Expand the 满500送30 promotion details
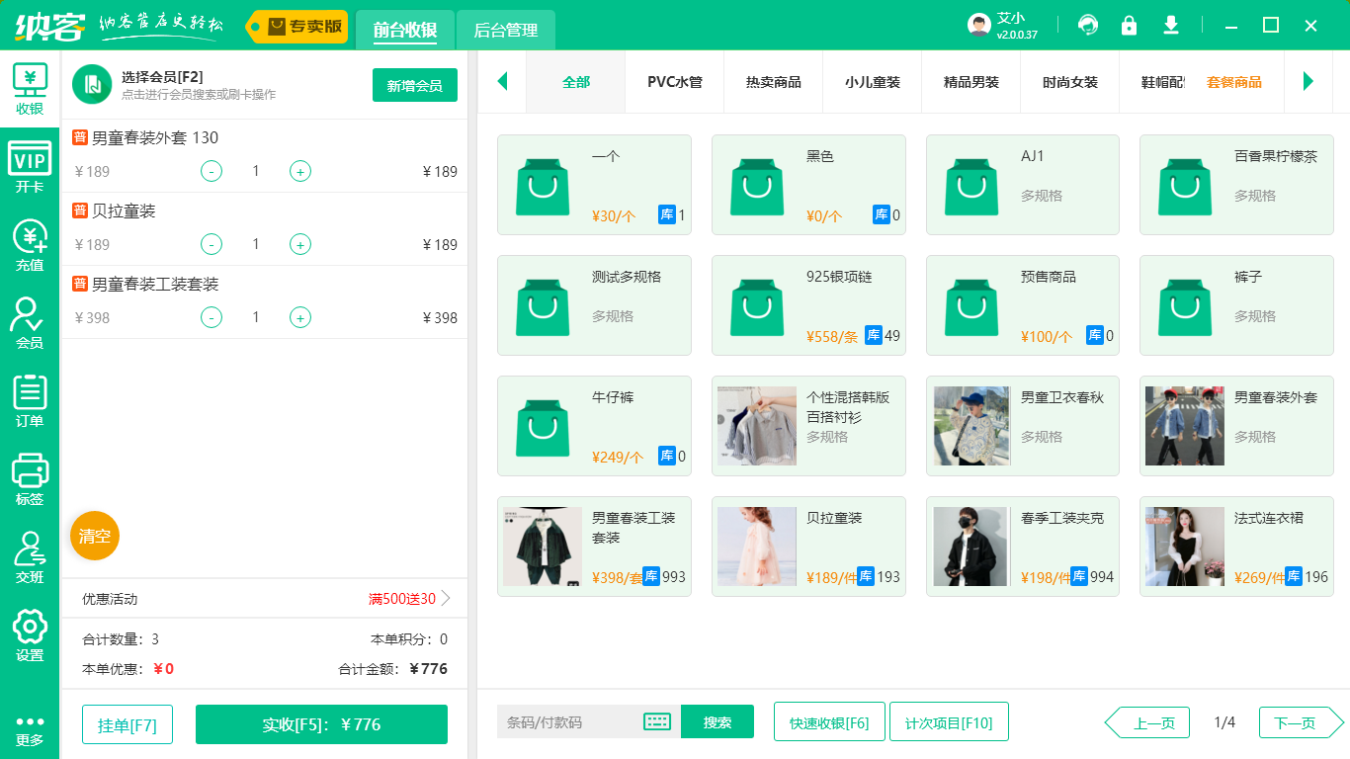Screen dimensions: 1350x759 401,598
